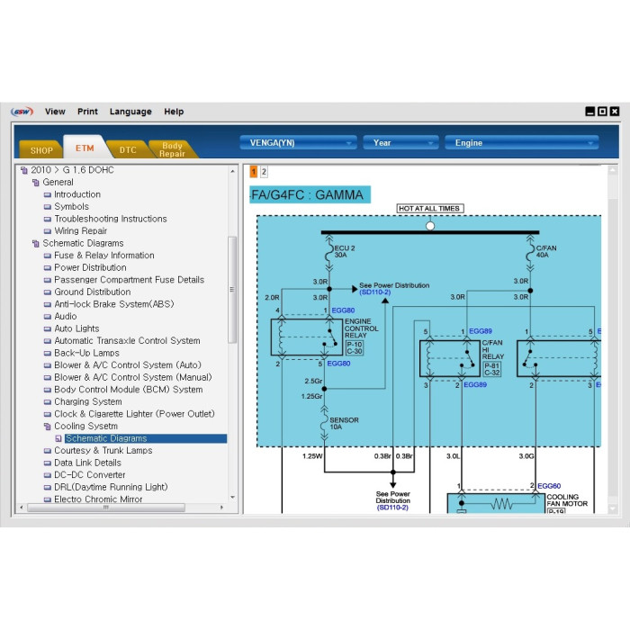630x630 pixels.
Task: Open the Charging System tree item
Action: 88,401
